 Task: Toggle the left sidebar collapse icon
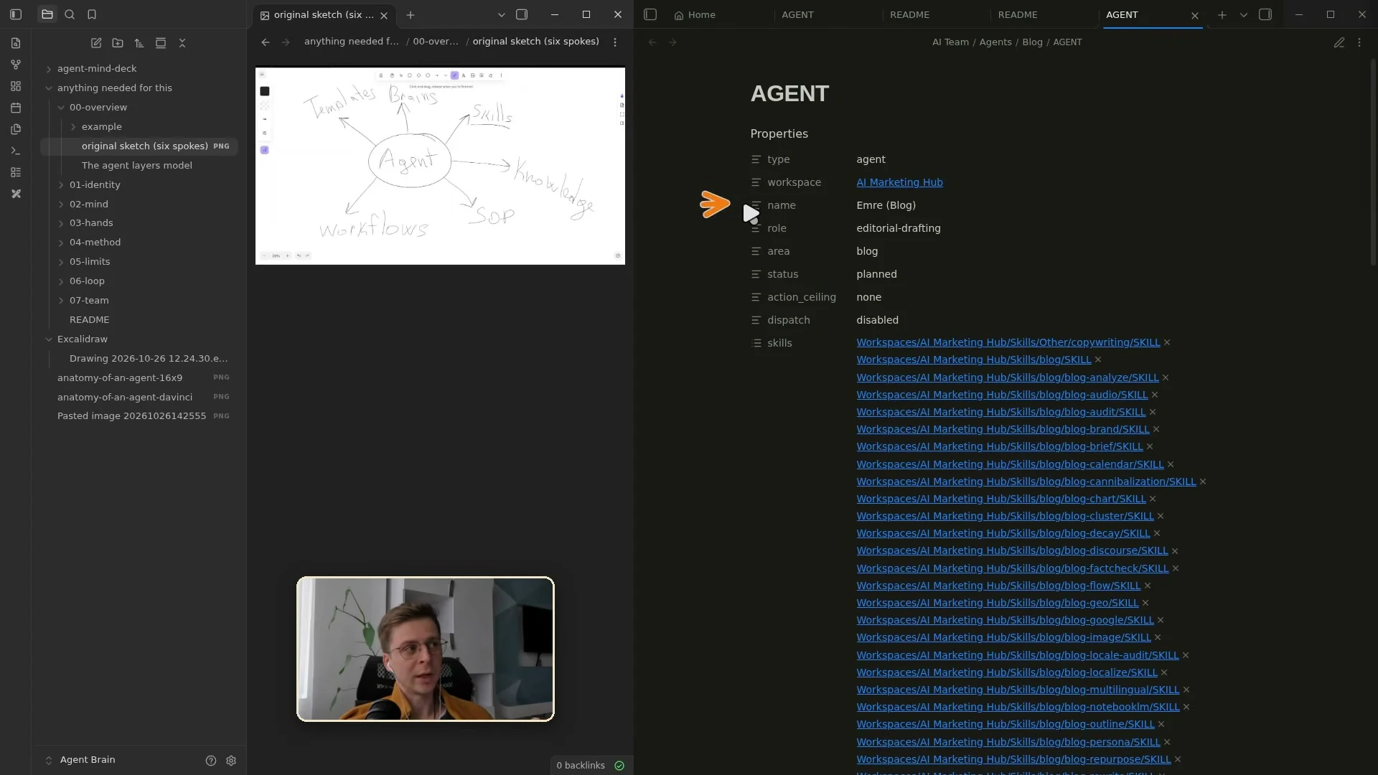(x=16, y=14)
